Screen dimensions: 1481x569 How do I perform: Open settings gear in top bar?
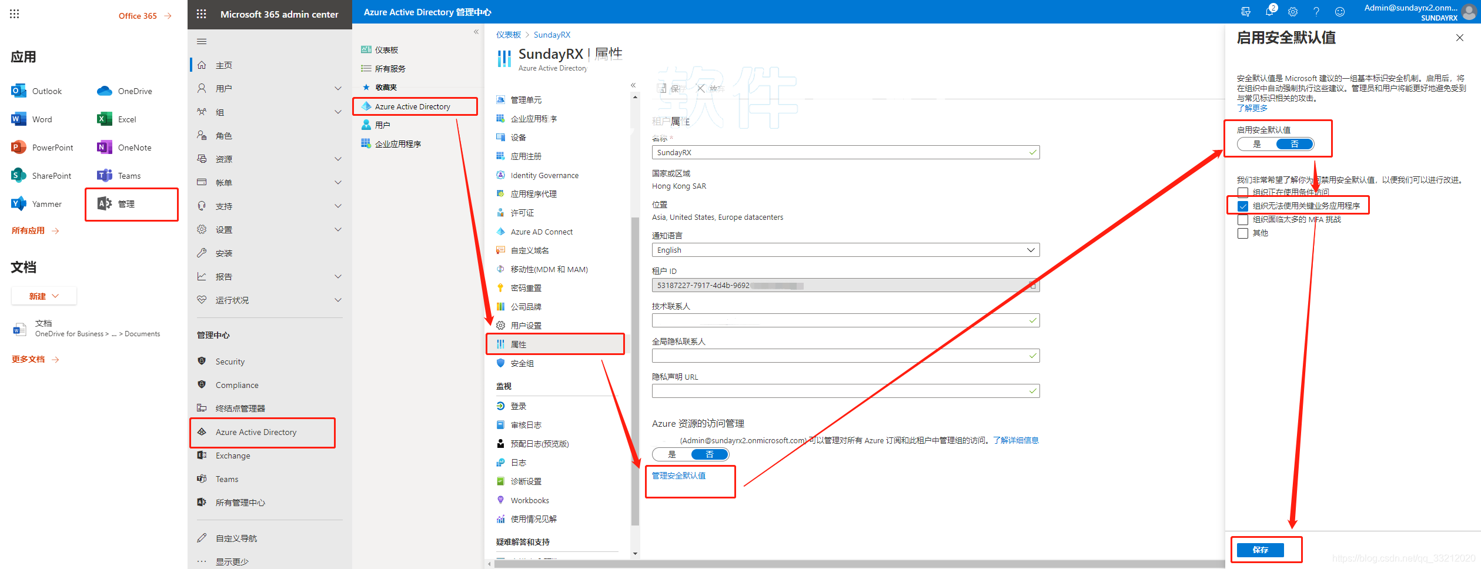1293,12
